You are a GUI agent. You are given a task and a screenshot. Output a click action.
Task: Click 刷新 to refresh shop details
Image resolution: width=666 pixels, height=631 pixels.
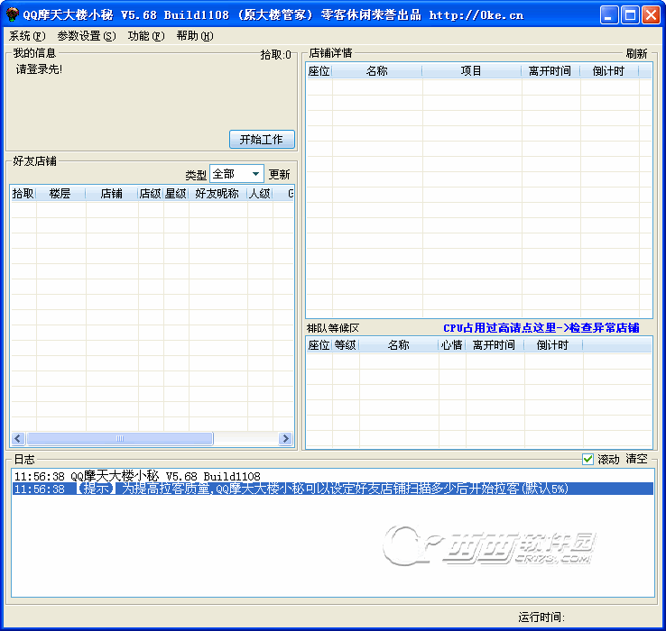(636, 53)
